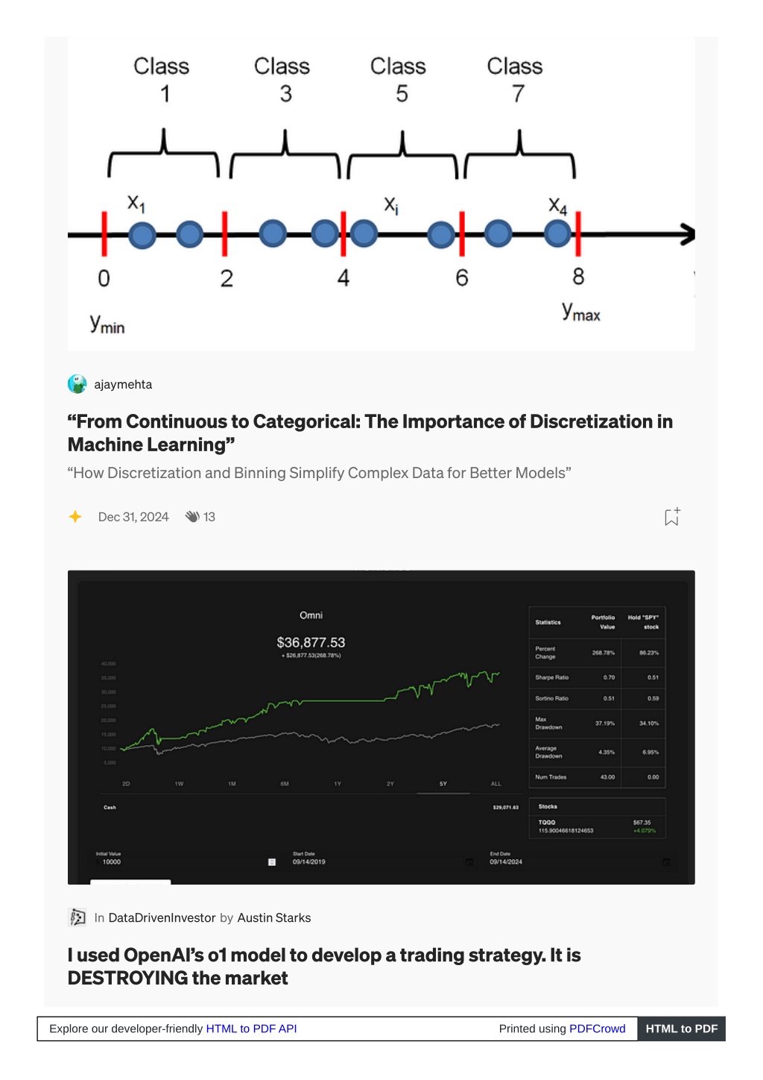Open the article subtitle about Binning
This screenshot has width=763, height=1080.
click(x=320, y=473)
